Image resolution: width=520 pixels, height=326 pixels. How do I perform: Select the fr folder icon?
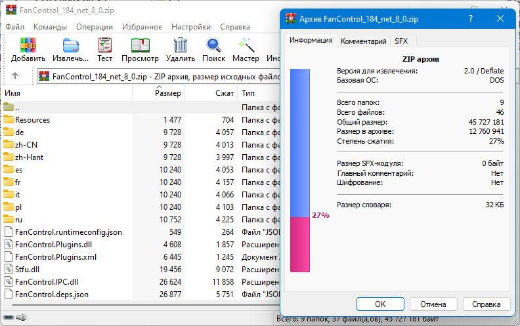[x=9, y=182]
